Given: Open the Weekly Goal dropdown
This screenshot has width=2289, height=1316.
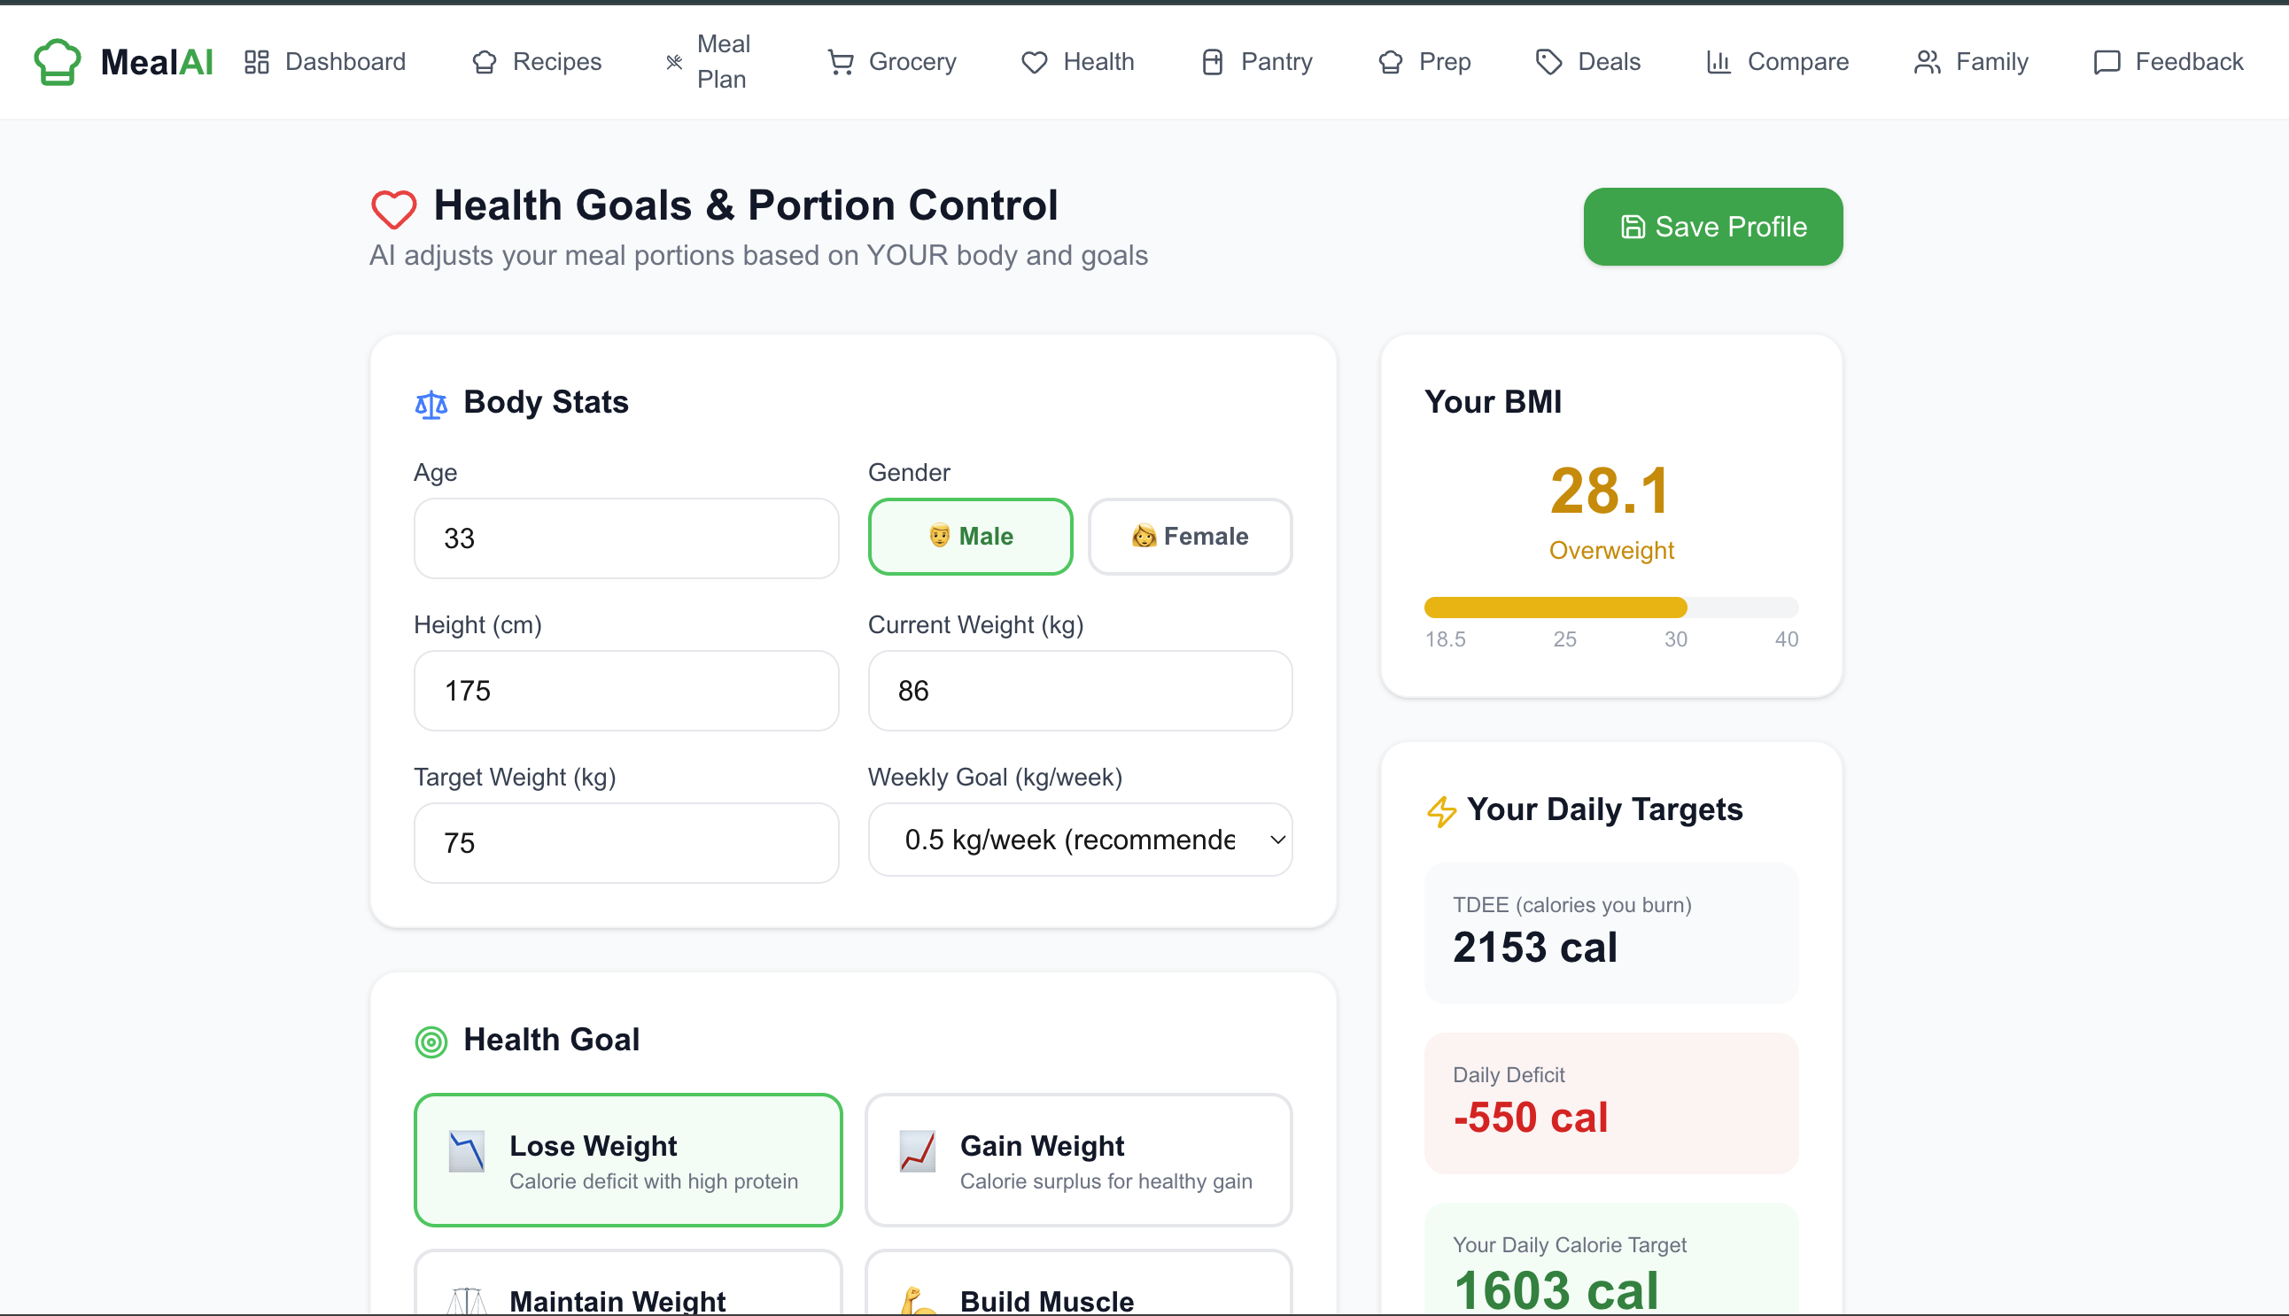Looking at the screenshot, I should point(1069,840).
